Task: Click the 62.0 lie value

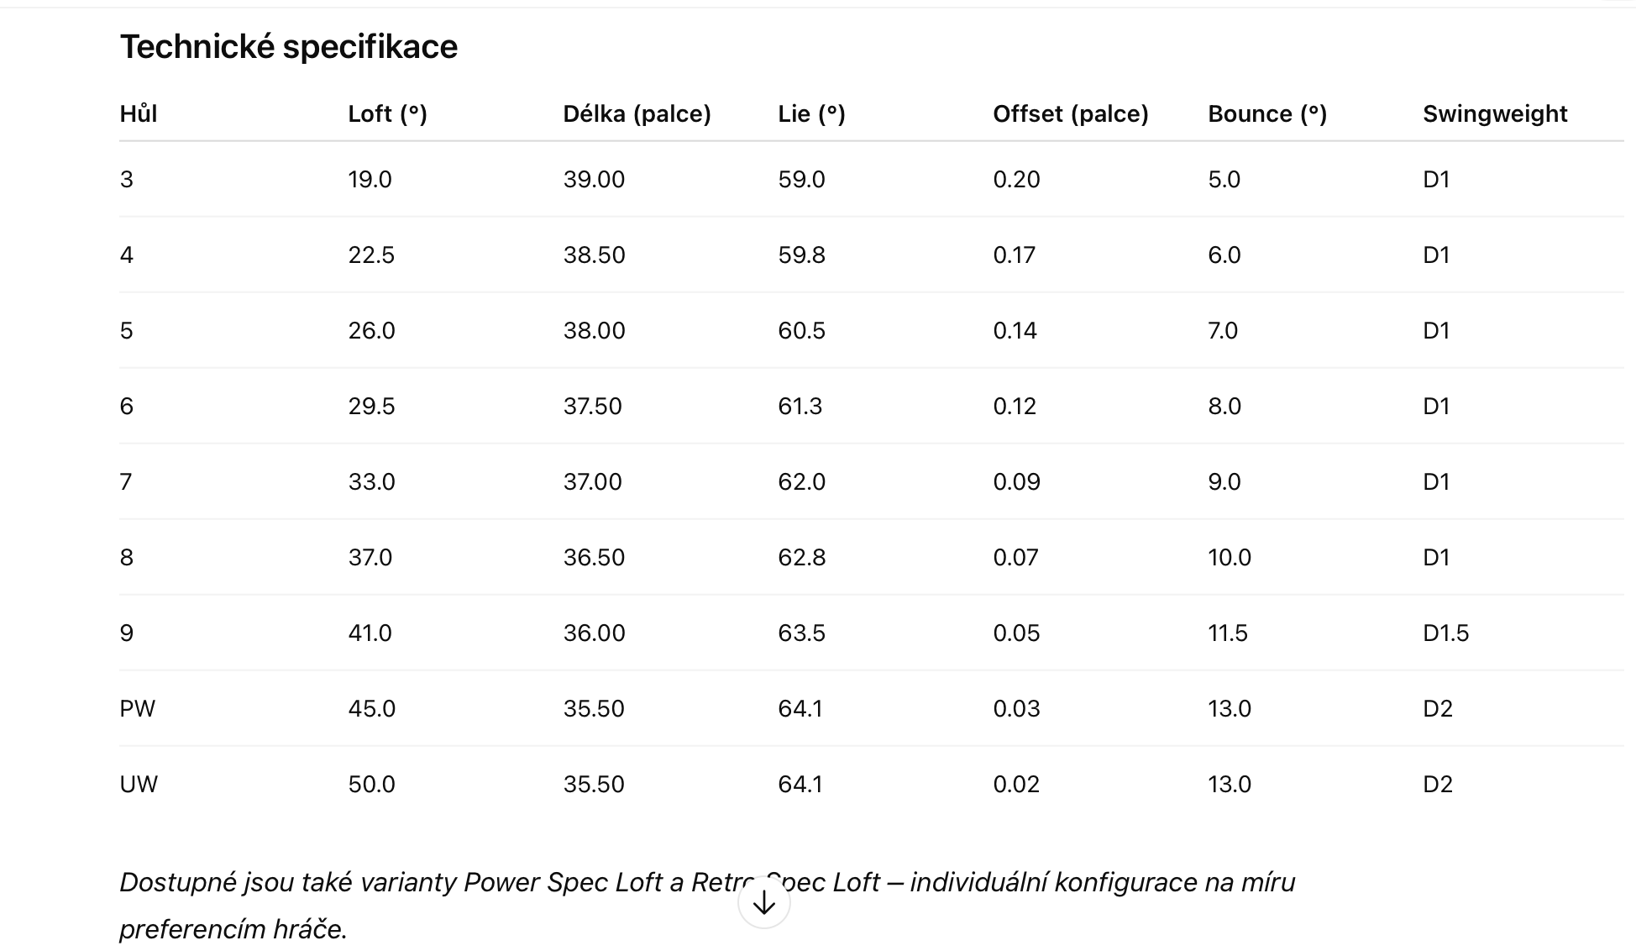Action: pos(801,481)
